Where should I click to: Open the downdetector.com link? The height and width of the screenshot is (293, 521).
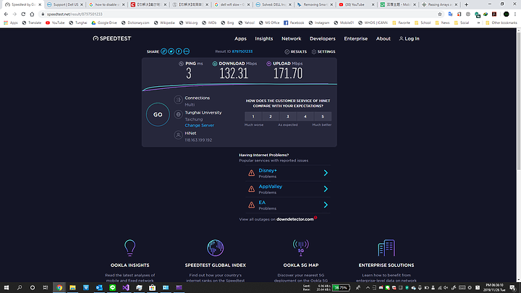pos(295,219)
